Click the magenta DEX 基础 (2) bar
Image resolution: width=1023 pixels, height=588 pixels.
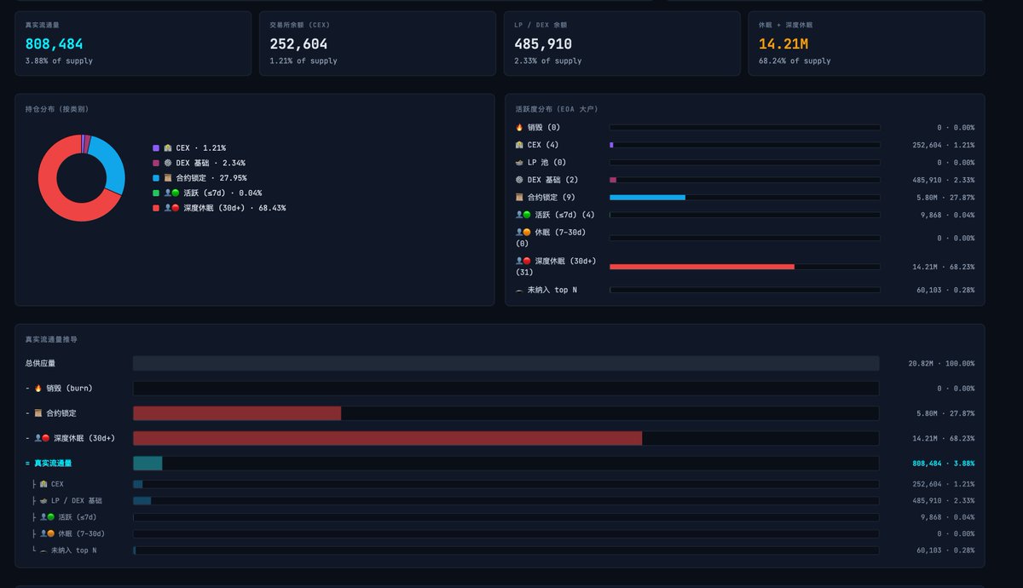coord(613,180)
